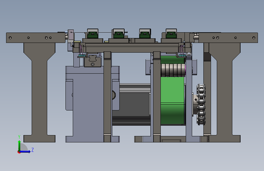The width and height of the screenshot is (264, 171).
Task: Pick the ribbed silver roller above the green cylinder
Action: pyautogui.click(x=173, y=70)
